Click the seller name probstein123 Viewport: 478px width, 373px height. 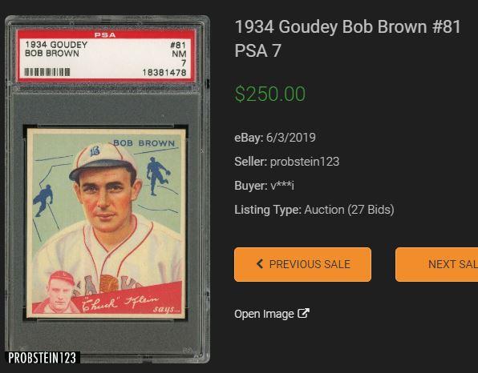[x=305, y=162]
